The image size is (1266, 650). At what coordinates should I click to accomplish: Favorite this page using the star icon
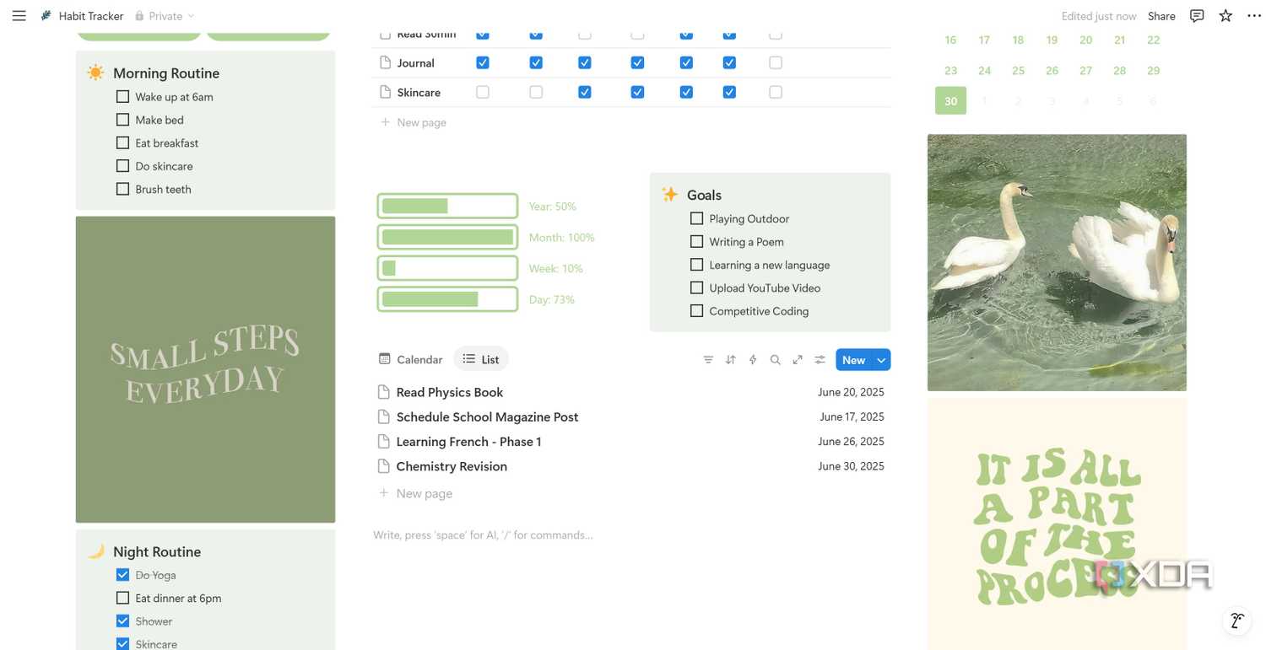tap(1225, 16)
